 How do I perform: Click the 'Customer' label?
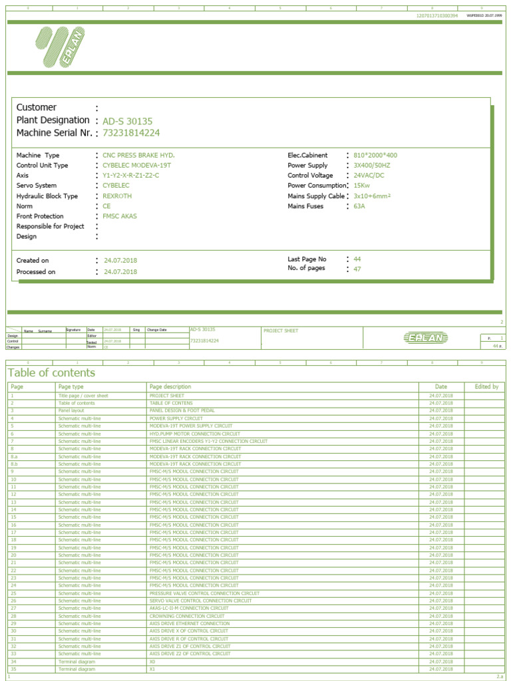(x=37, y=107)
